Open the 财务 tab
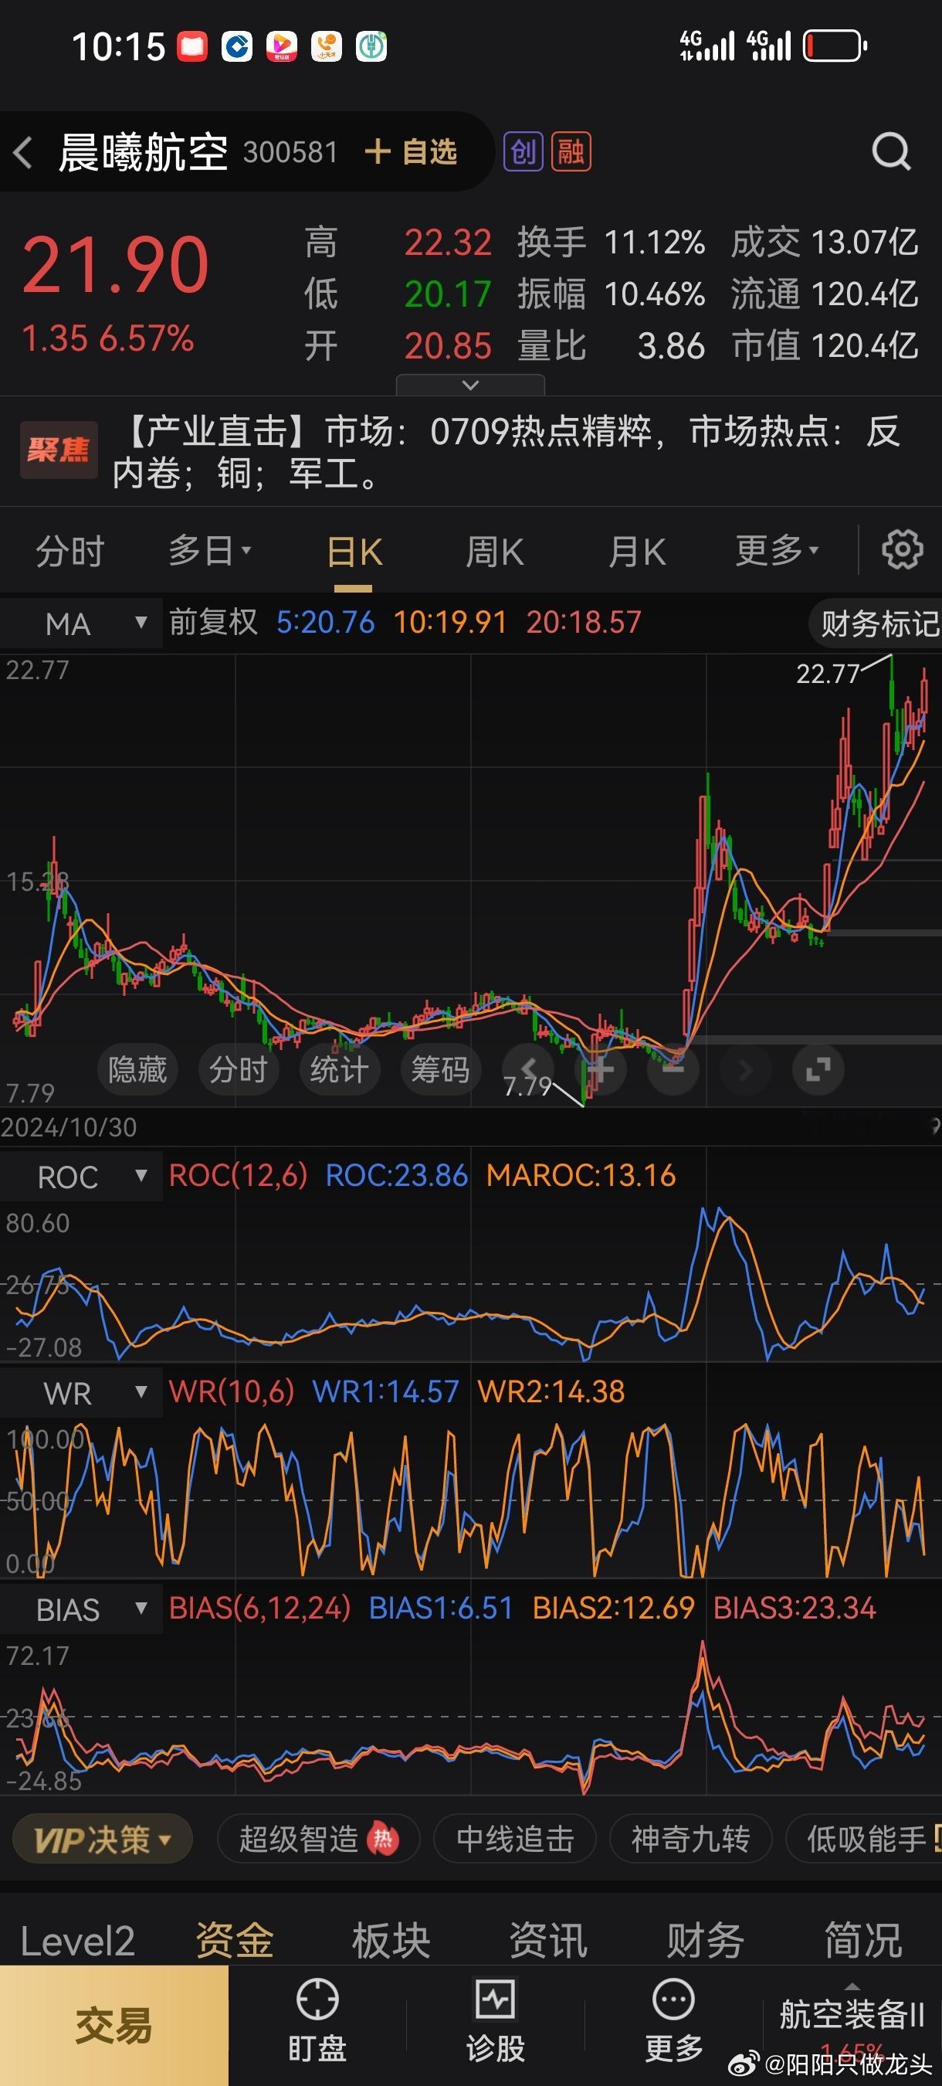The height and width of the screenshot is (2086, 942). (x=706, y=1941)
